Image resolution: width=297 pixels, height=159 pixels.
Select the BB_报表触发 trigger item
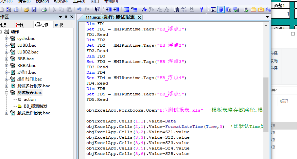pos(35,106)
